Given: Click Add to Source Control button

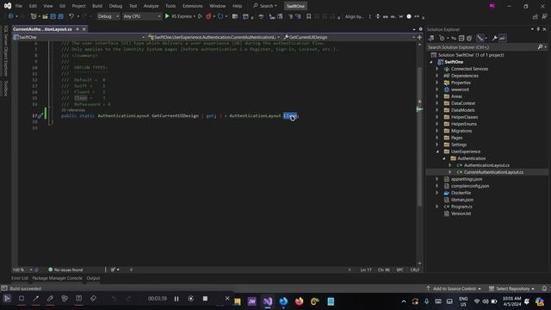Looking at the screenshot, I should (x=454, y=288).
